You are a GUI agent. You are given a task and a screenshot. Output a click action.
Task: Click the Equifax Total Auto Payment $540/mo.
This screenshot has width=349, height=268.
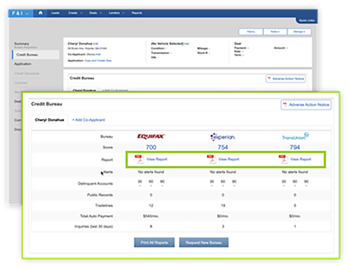point(151,216)
